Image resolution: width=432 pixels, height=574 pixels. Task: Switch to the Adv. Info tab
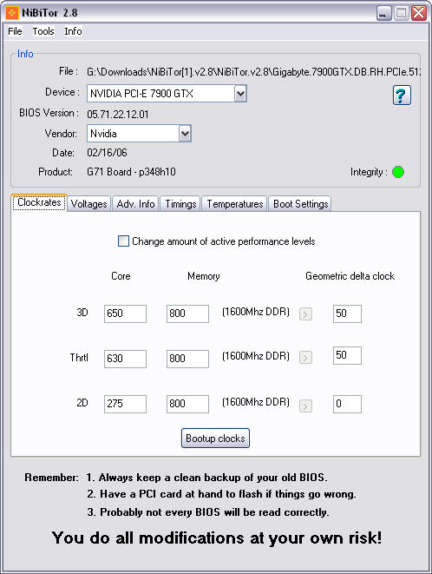point(135,204)
